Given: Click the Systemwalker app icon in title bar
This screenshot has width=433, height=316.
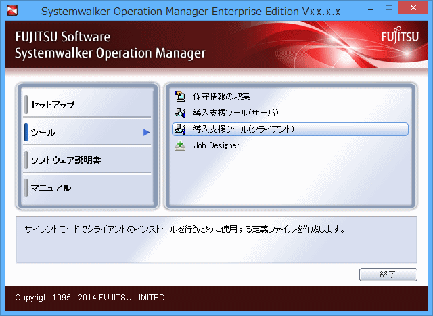Looking at the screenshot, I should [x=12, y=10].
